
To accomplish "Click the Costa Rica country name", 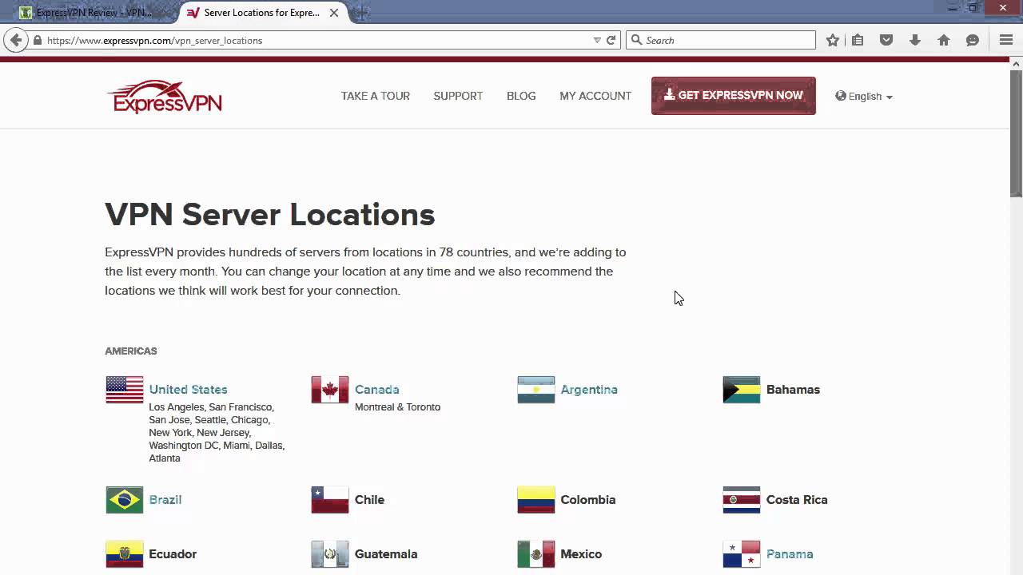I will 797,500.
